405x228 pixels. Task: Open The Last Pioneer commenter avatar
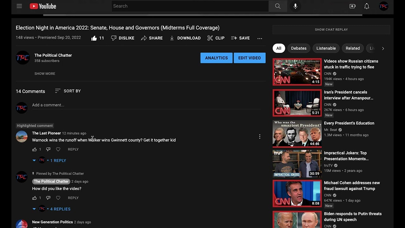coord(22,136)
